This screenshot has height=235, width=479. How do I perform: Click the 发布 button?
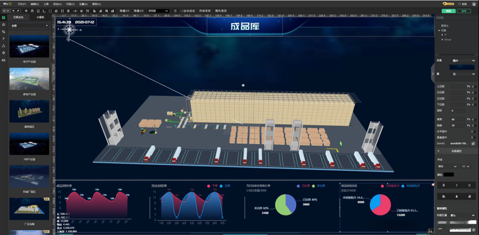point(464,11)
